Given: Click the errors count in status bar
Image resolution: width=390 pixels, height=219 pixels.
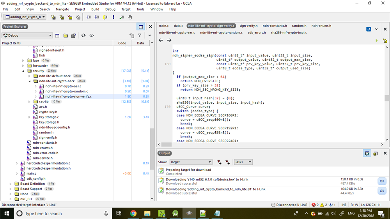Looking at the screenshot, I should point(315,205).
